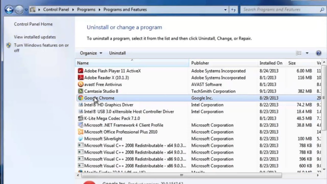327x184 pixels.
Task: Click the Forward navigation arrow
Action: click(x=19, y=10)
